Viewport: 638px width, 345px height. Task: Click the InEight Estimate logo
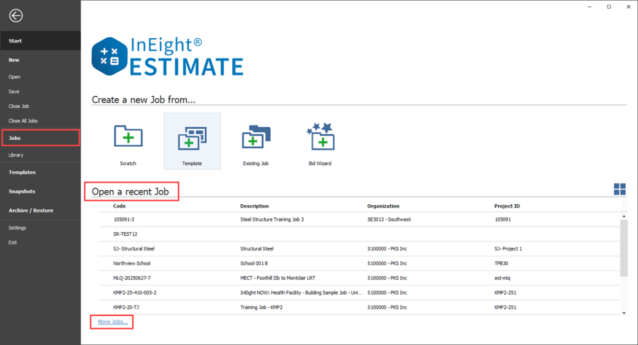point(168,56)
